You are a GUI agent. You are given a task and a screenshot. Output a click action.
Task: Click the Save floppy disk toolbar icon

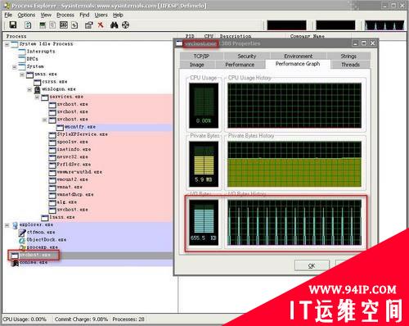tap(13, 25)
